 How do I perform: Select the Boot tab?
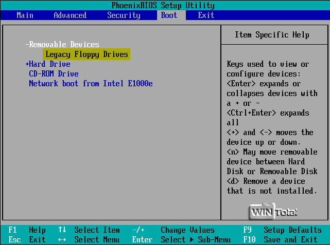(171, 15)
